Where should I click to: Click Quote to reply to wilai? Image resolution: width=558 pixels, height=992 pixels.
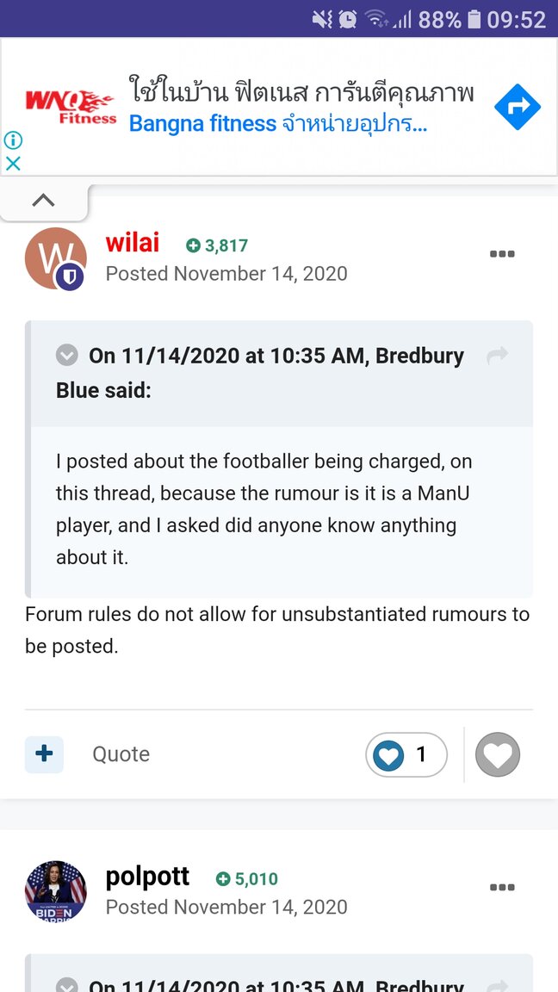(121, 754)
